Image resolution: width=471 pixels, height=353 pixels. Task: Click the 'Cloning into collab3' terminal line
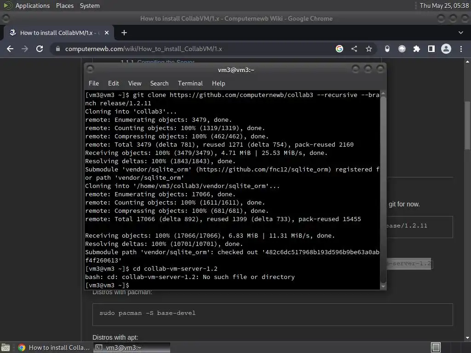(x=131, y=111)
